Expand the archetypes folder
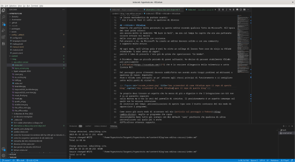This screenshot has width=295, height=162. [16, 29]
